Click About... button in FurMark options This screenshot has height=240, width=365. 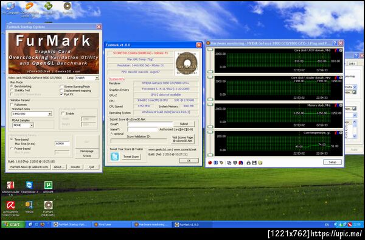pos(59,167)
